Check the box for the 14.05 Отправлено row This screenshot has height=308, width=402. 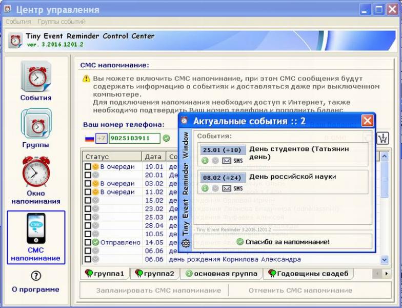pyautogui.click(x=88, y=242)
